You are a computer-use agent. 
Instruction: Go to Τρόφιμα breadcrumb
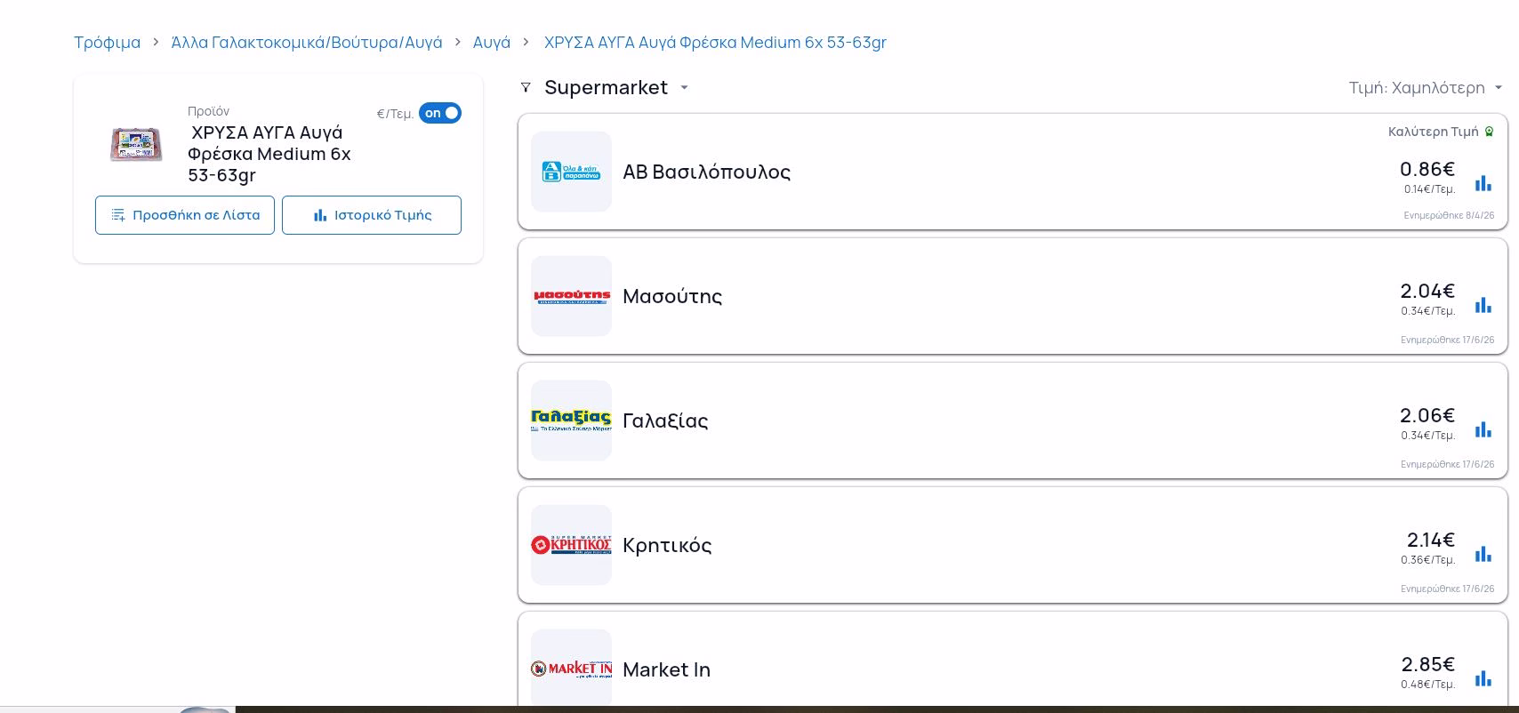coord(107,42)
